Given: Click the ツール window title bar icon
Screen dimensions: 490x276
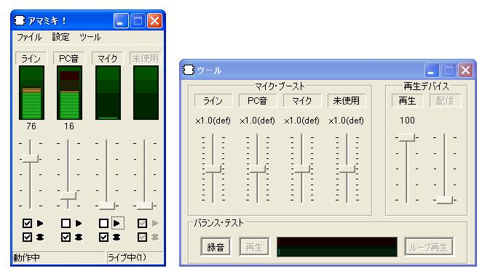Looking at the screenshot, I should pos(189,70).
